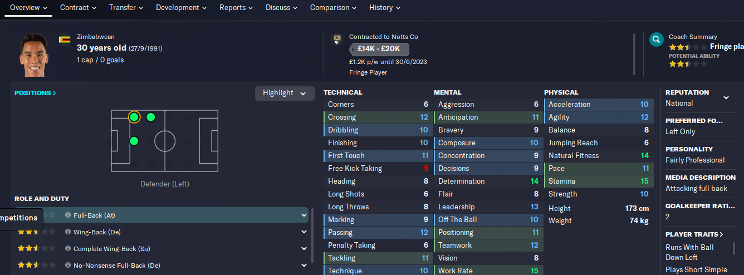The width and height of the screenshot is (744, 275).
Task: Open the Highlight dropdown
Action: point(285,93)
